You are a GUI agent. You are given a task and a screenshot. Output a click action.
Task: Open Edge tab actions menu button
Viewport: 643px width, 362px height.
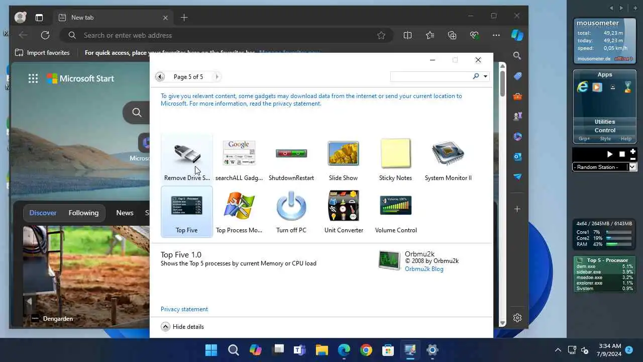click(39, 18)
